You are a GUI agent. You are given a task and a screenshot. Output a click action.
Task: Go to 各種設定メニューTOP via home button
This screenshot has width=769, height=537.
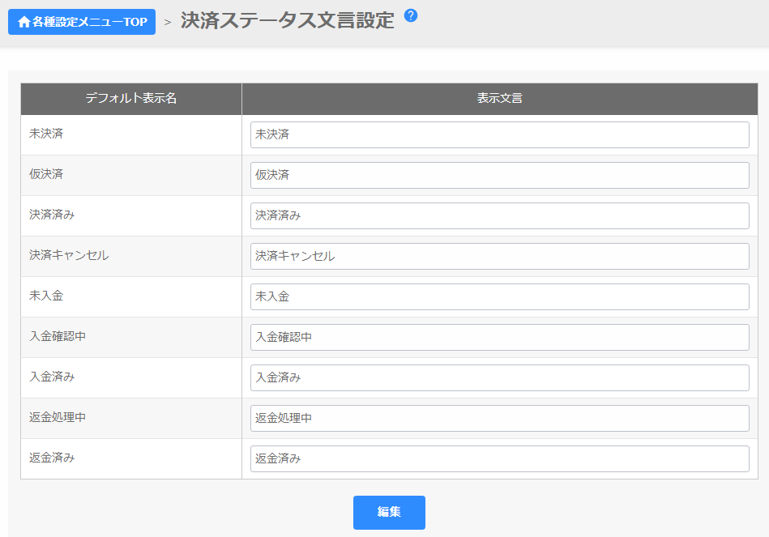pos(82,22)
